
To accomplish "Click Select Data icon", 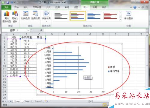I will coord(35,15).
